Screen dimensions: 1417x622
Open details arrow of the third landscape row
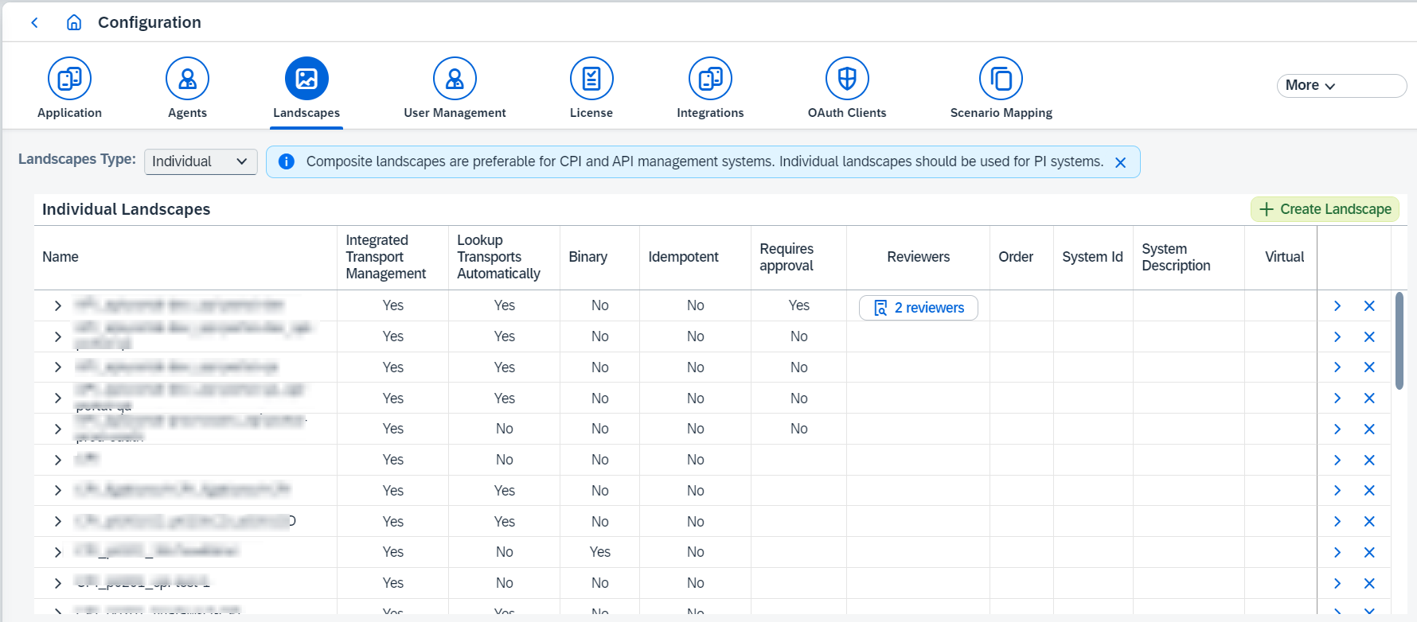(1337, 367)
